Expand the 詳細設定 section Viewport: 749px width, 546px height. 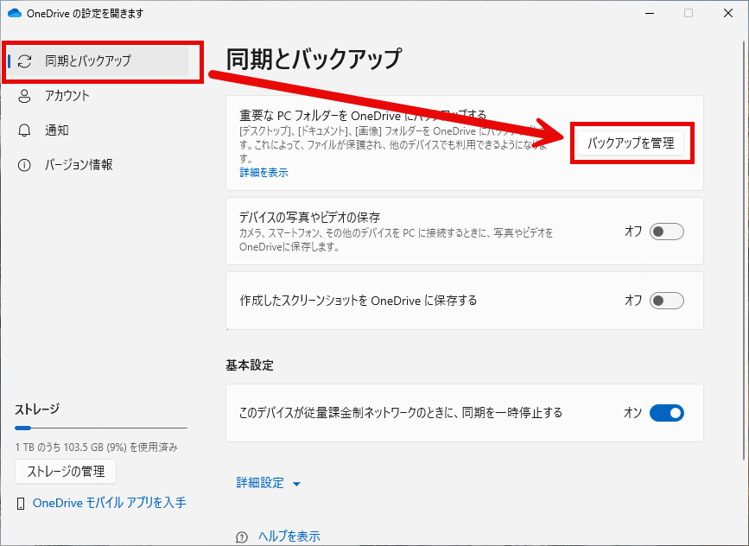click(269, 483)
